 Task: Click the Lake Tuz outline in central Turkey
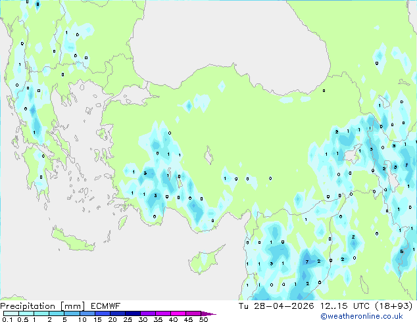pyautogui.click(x=208, y=156)
